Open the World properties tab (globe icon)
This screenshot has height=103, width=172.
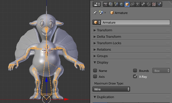tap(122, 4)
